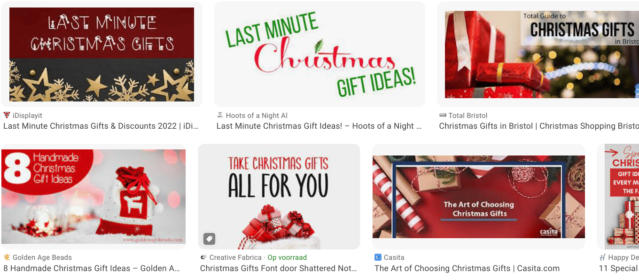
Task: Click the Total Bristol favicon icon
Action: click(443, 115)
